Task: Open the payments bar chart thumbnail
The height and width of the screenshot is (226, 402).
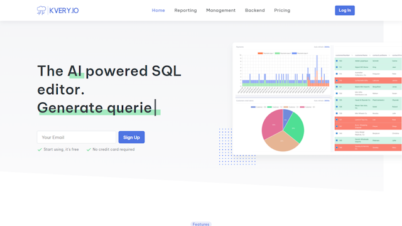Action: click(283, 70)
